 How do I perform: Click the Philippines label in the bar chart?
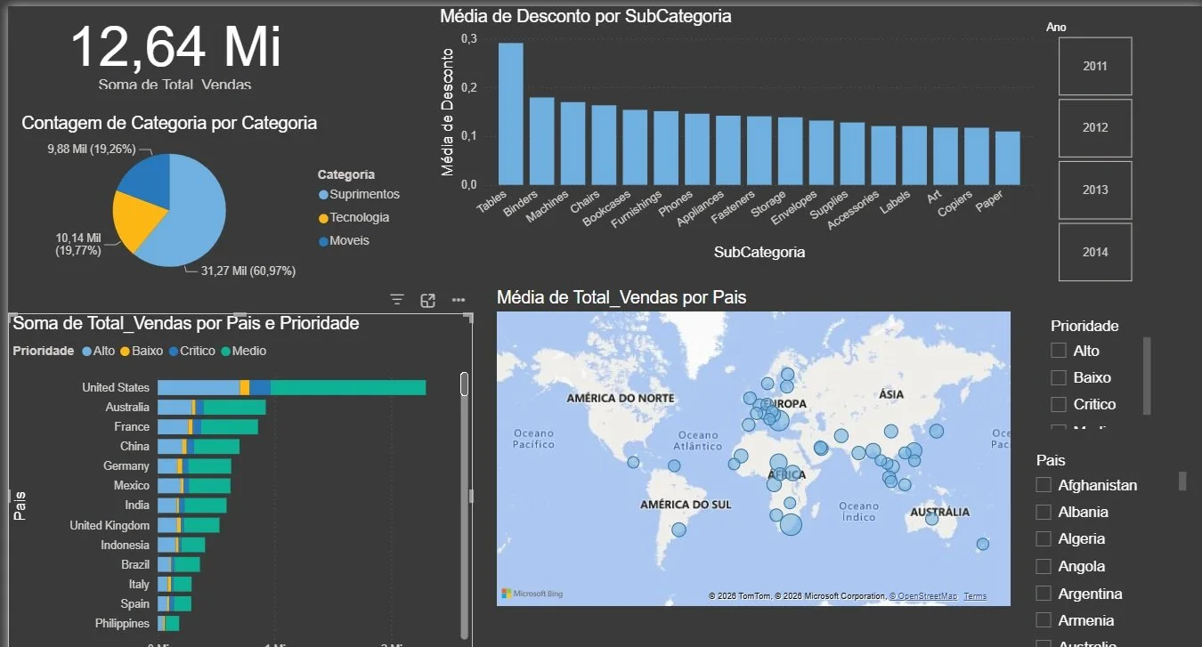click(x=123, y=623)
